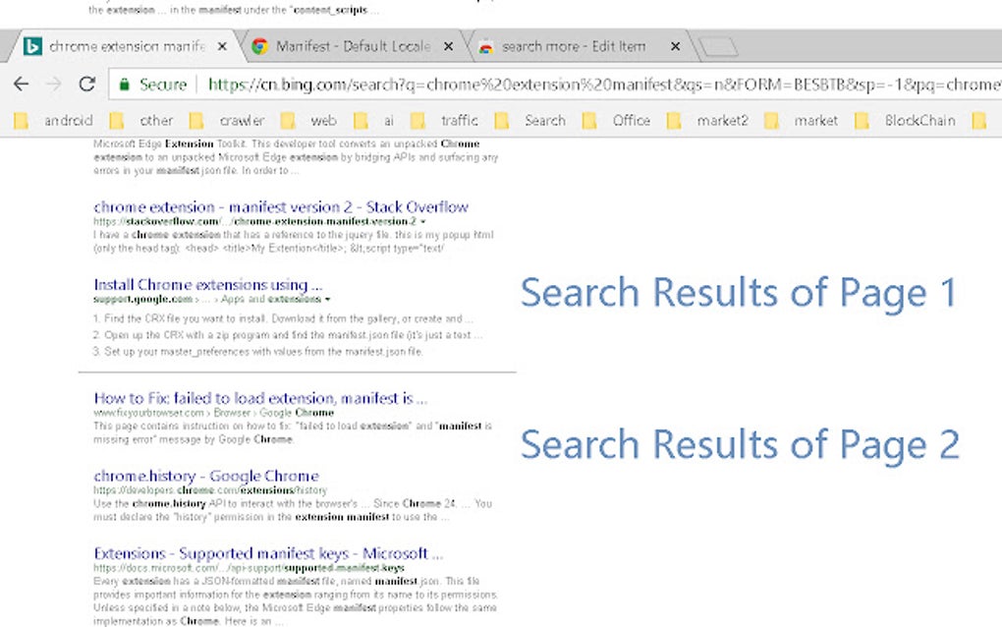Click the docs.microsoft.com supported-manifest-keys URL

coord(249,568)
